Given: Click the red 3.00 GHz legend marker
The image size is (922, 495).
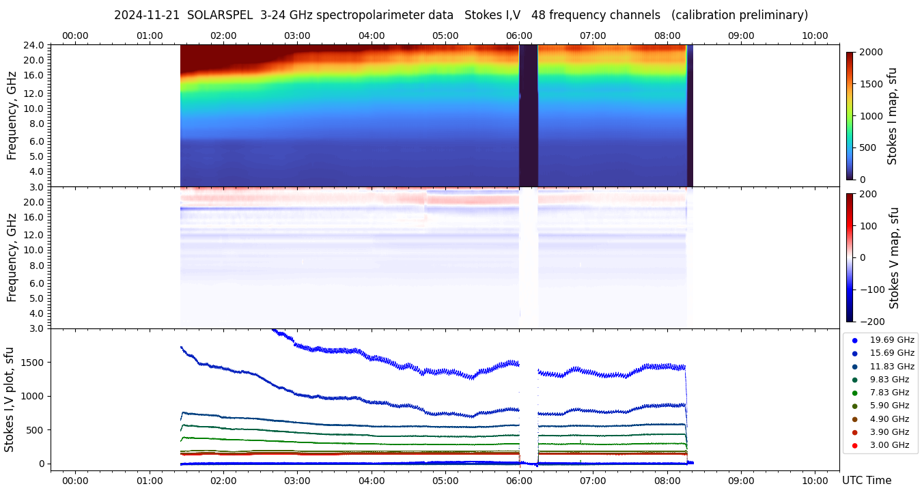Looking at the screenshot, I should [x=854, y=445].
